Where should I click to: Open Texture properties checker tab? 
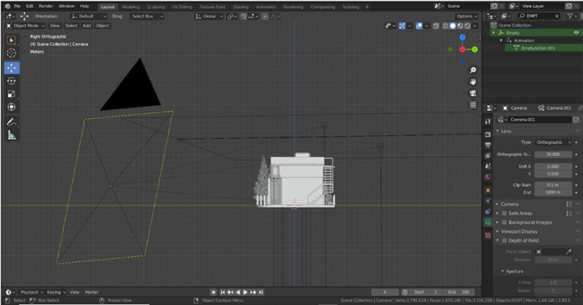[488, 235]
